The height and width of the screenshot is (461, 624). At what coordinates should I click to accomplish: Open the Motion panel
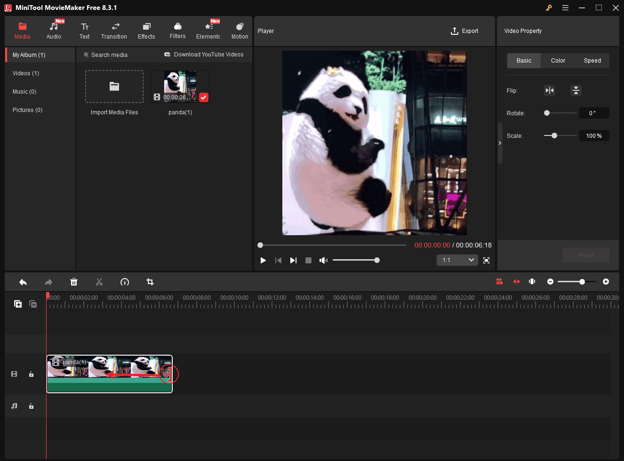pos(240,31)
